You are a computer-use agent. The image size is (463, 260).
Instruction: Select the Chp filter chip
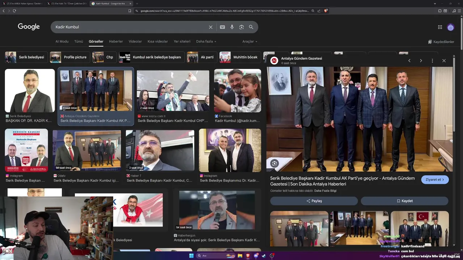[104, 57]
